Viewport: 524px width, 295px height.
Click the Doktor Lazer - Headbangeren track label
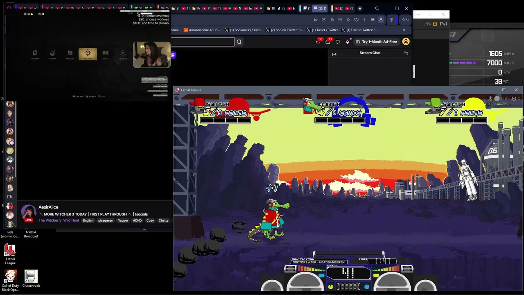pyautogui.click(x=318, y=262)
